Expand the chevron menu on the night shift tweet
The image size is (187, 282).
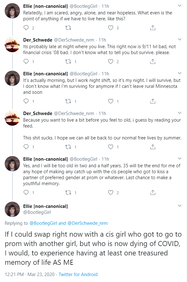coord(180,73)
